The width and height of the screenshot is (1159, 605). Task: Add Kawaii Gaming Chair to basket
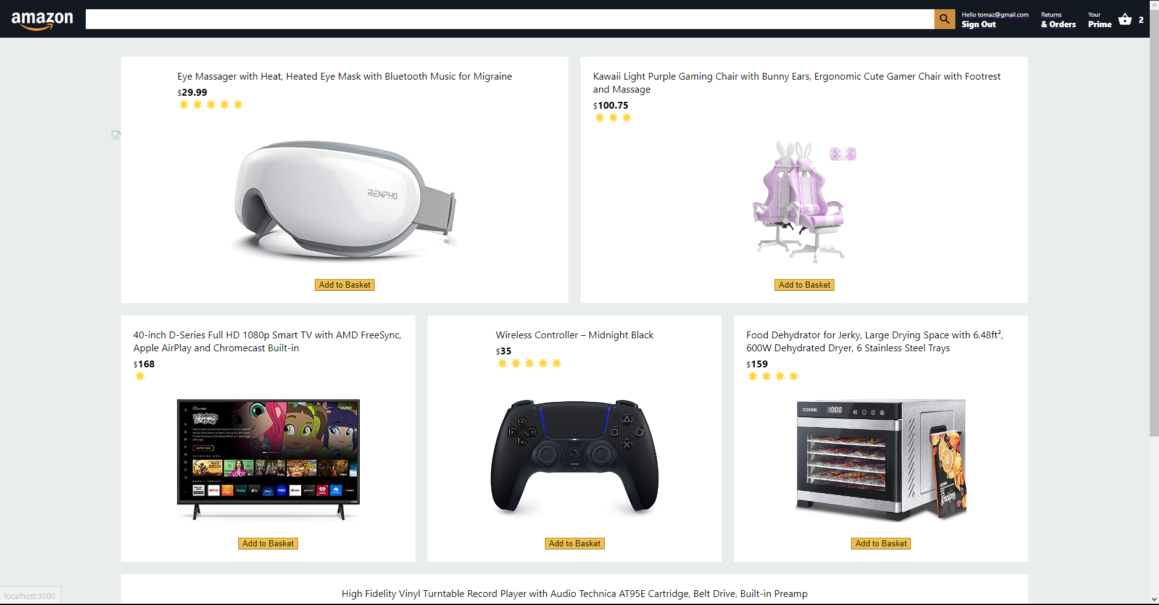coord(804,285)
